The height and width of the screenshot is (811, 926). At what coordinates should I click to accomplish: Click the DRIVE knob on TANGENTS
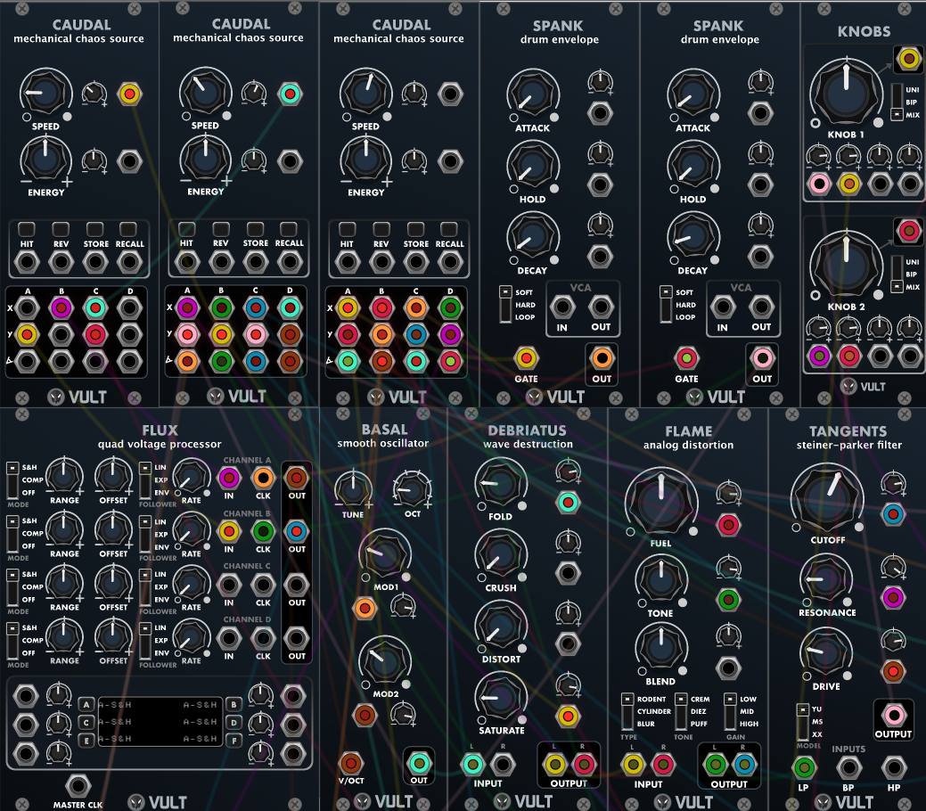tap(825, 652)
